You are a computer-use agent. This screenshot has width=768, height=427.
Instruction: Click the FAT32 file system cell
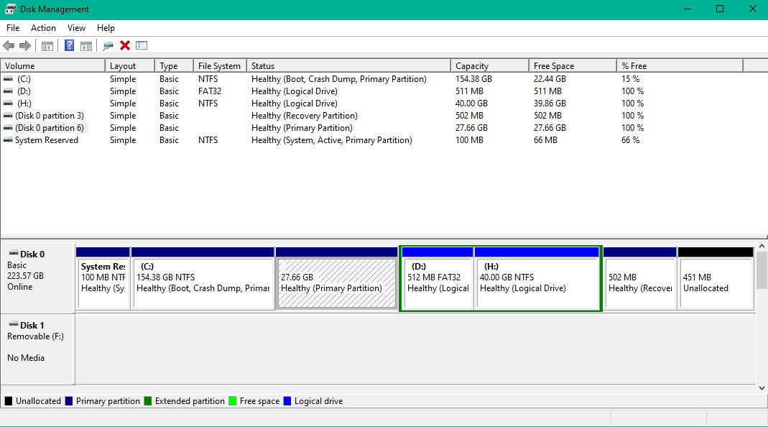coord(210,91)
